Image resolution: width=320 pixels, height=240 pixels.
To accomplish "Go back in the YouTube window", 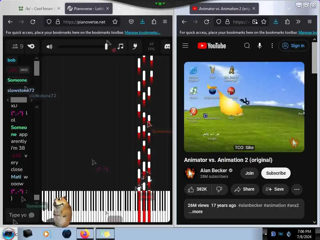I will tap(184, 22).
